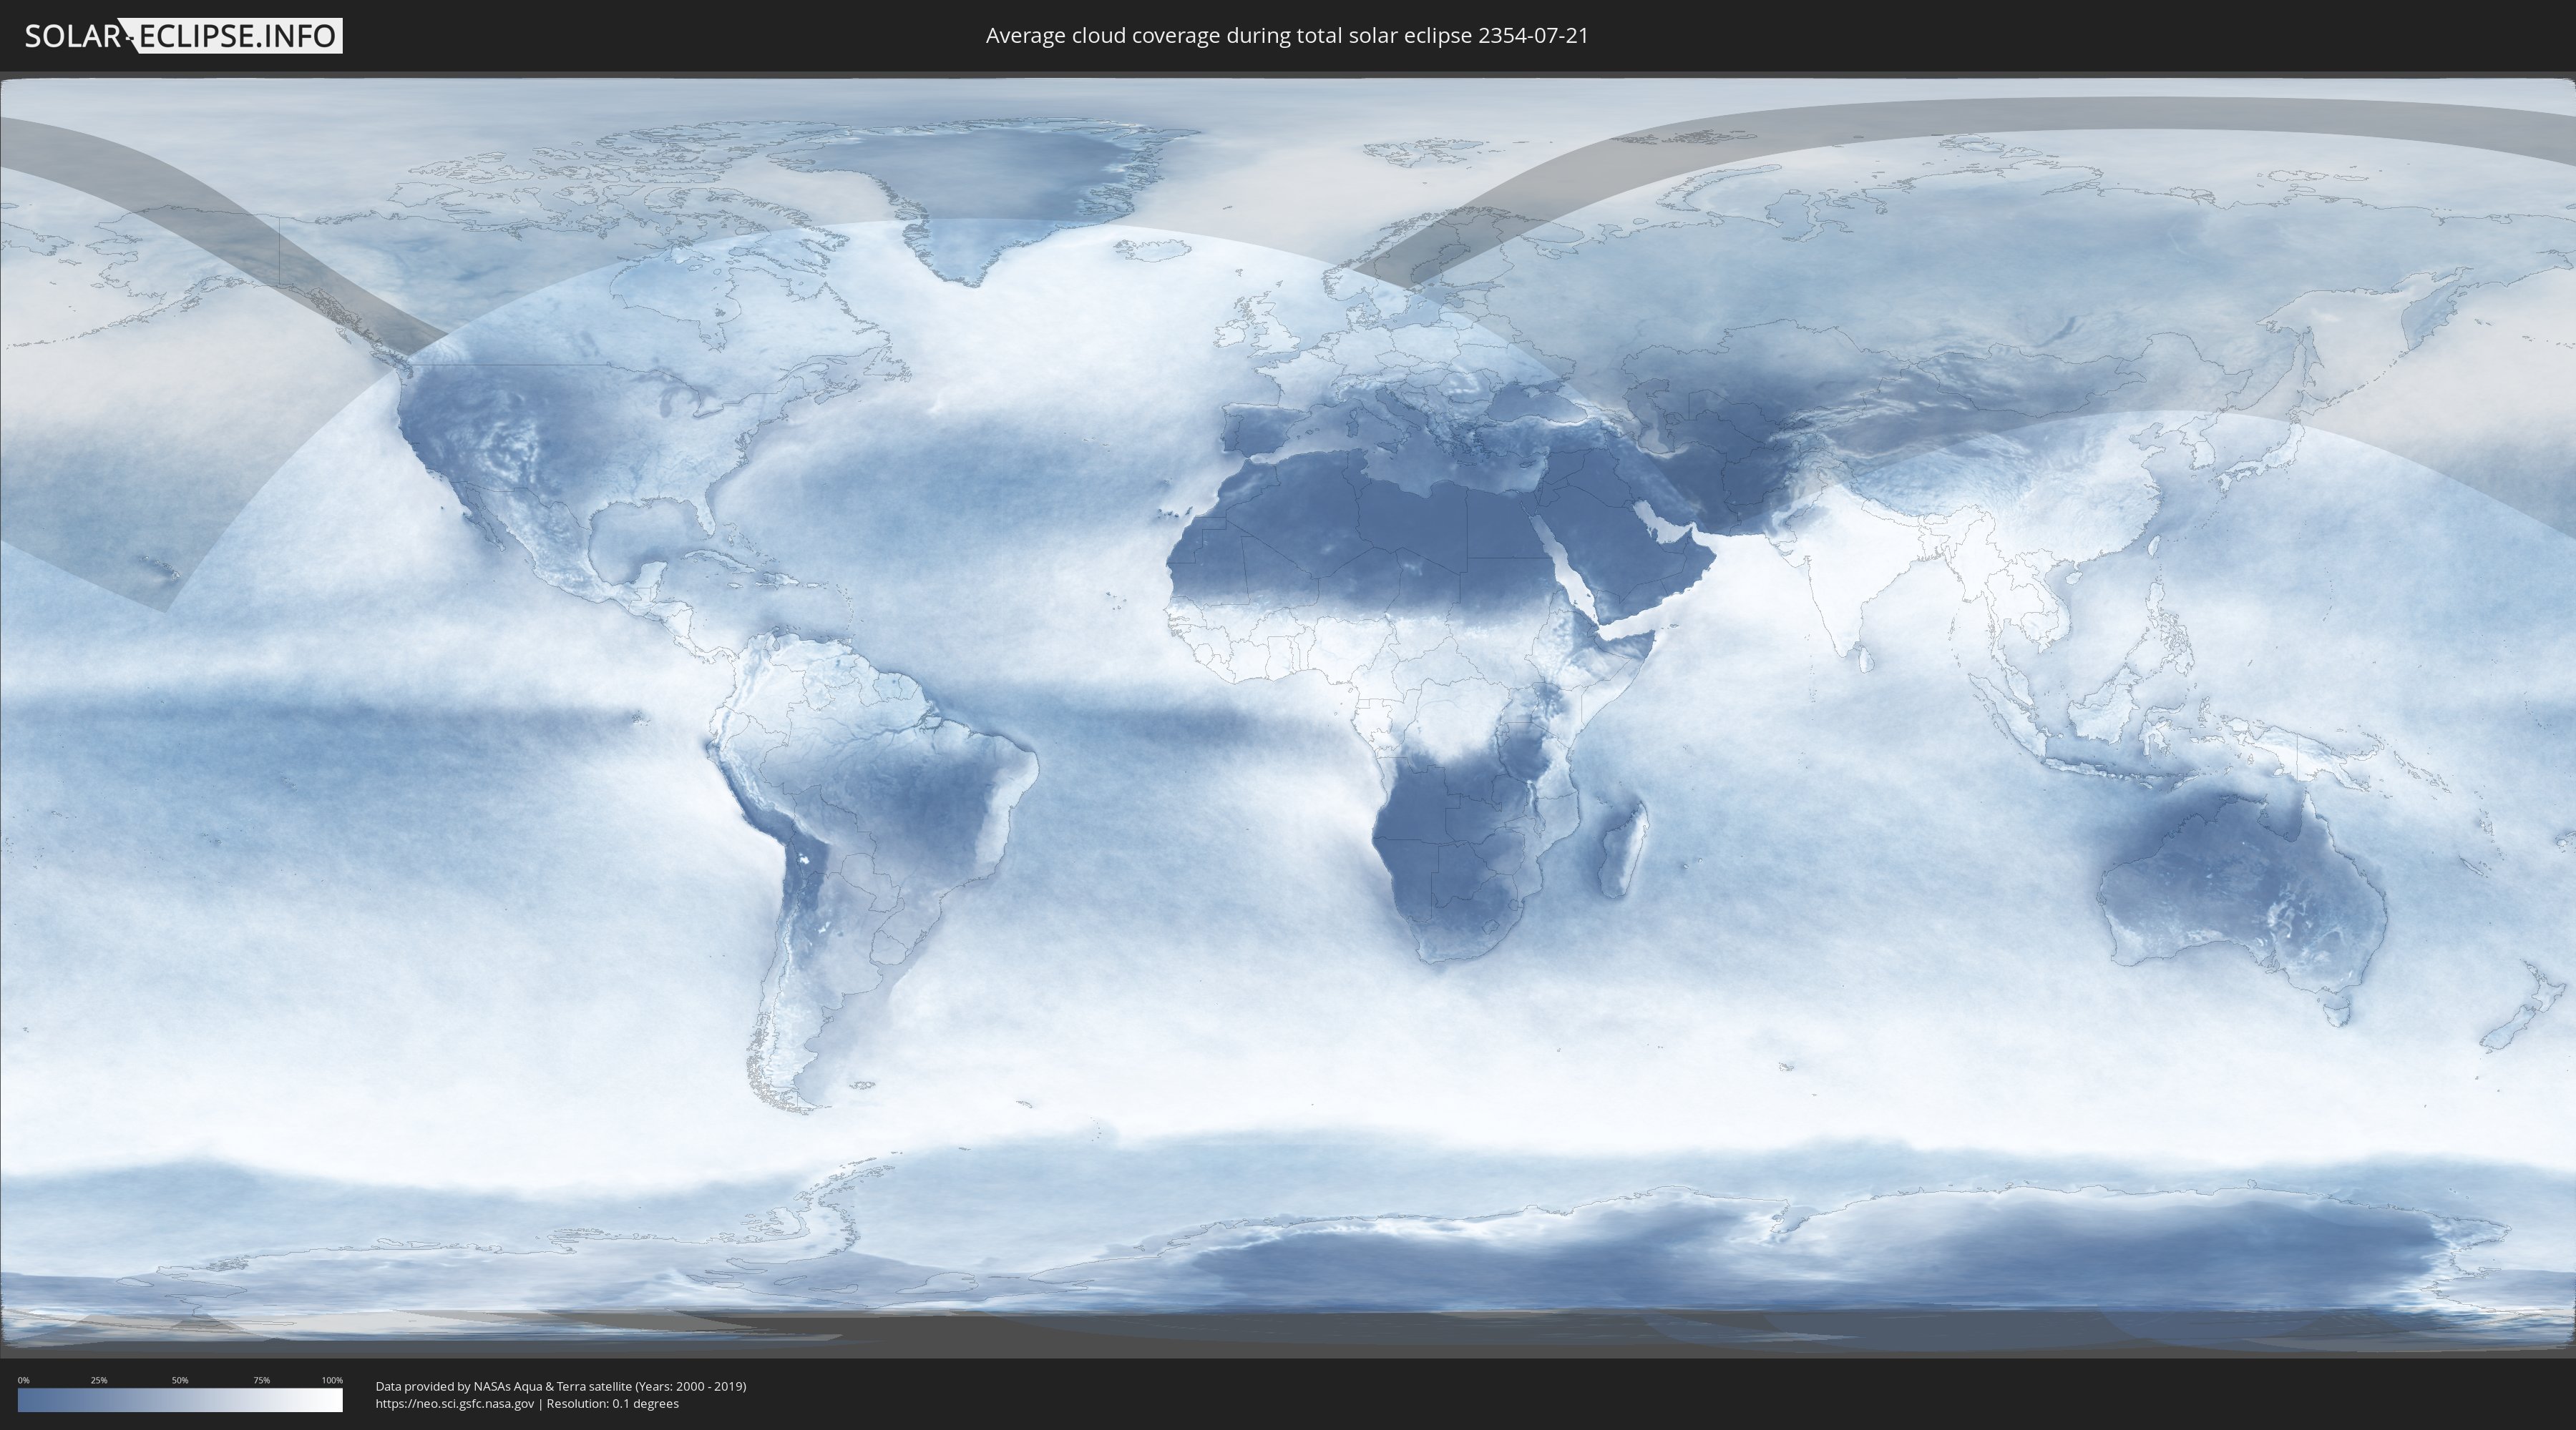Click the '0%' legend label
This screenshot has height=1430, width=2576.
click(x=23, y=1380)
